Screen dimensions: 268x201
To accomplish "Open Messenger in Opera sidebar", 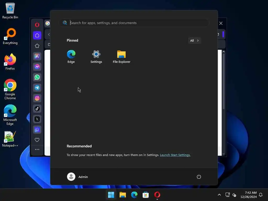I will (x=37, y=67).
